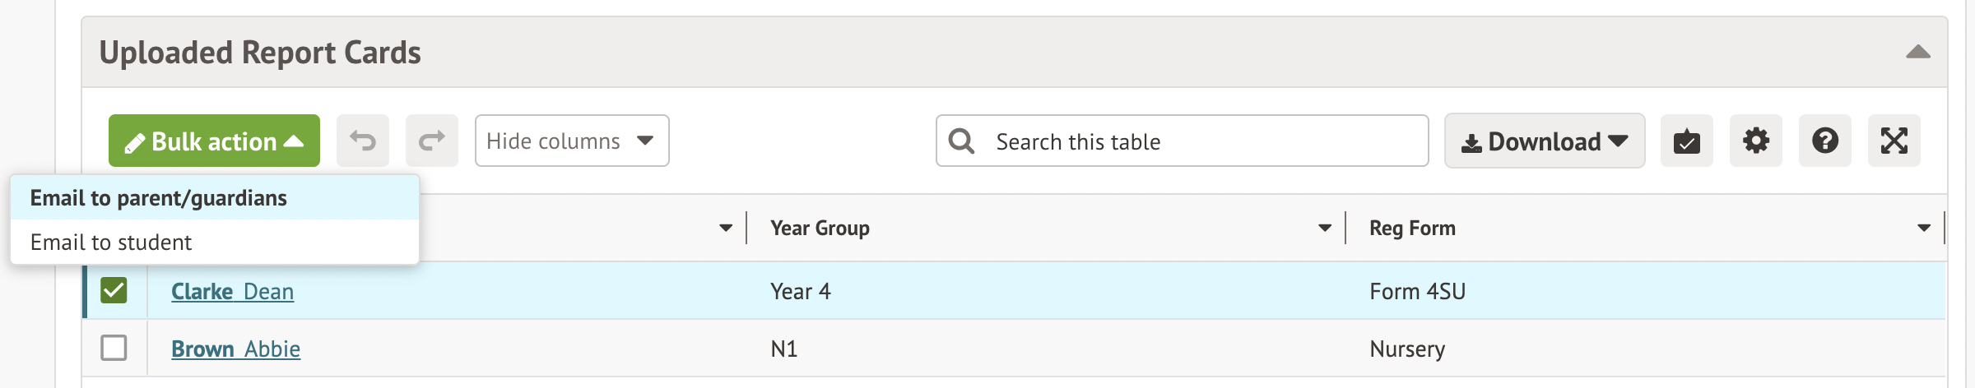Screen dimensions: 1975x388
Task: Open the Hide columns dropdown
Action: (571, 141)
